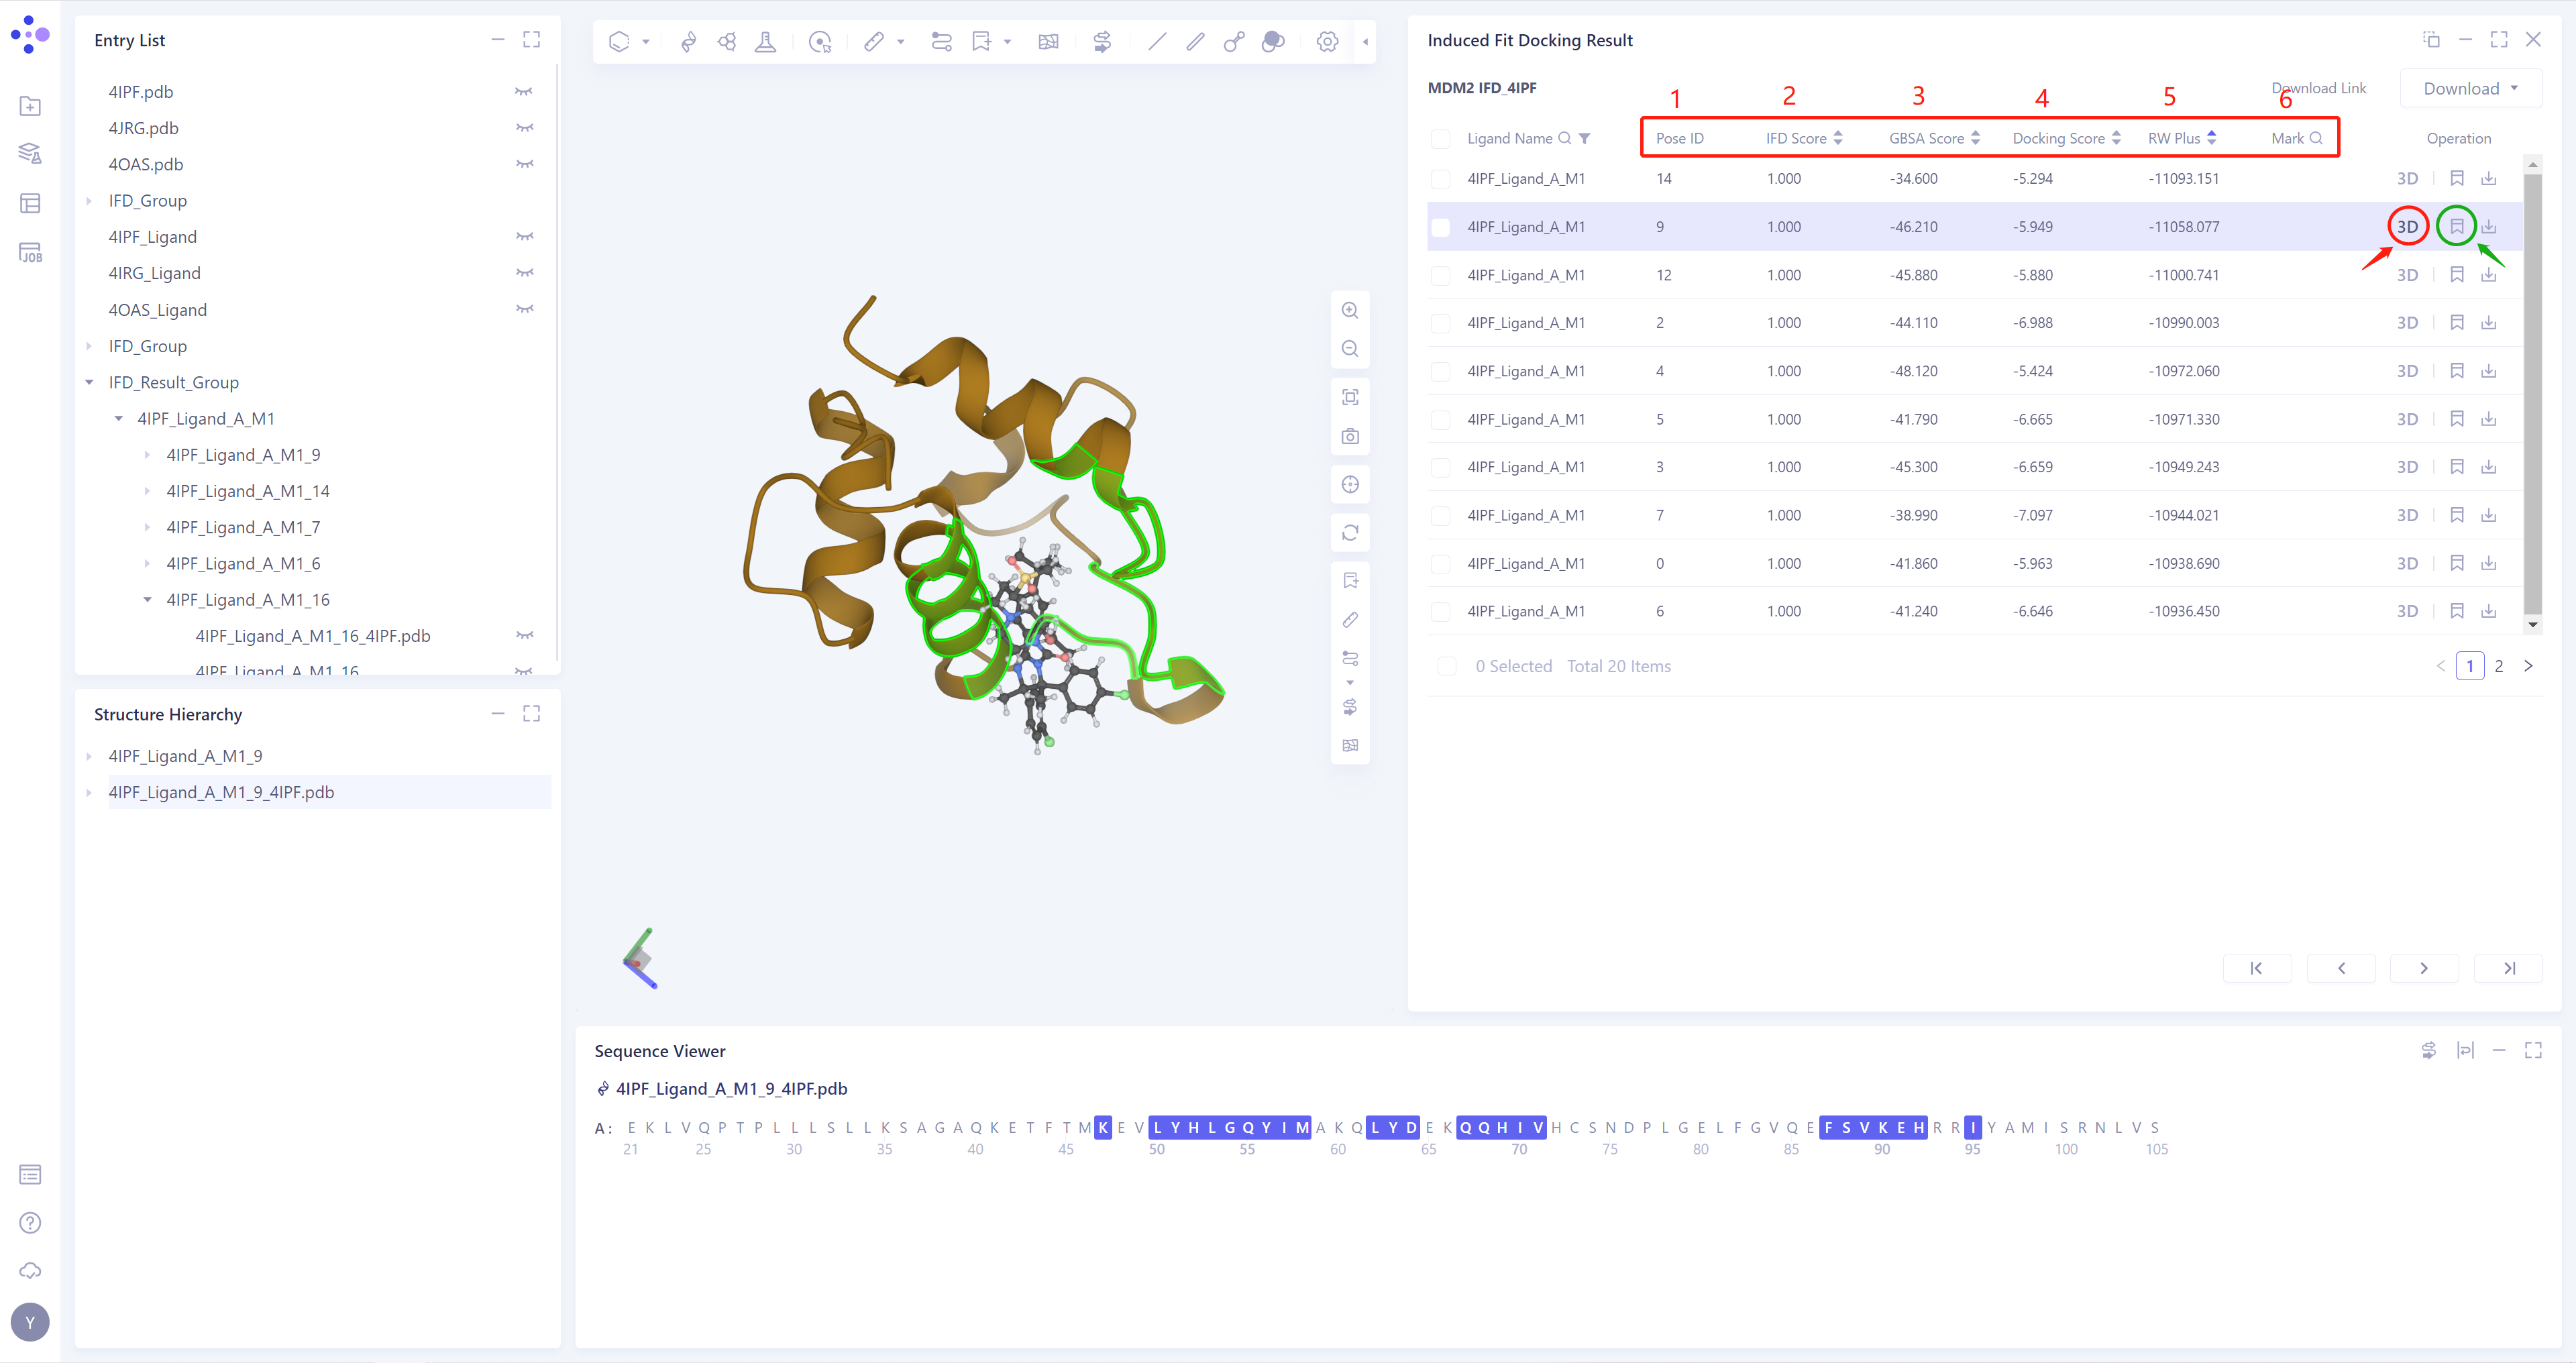Viewport: 2576px width, 1363px height.
Task: Check the checkbox for Pose ID 9 row
Action: [1441, 227]
